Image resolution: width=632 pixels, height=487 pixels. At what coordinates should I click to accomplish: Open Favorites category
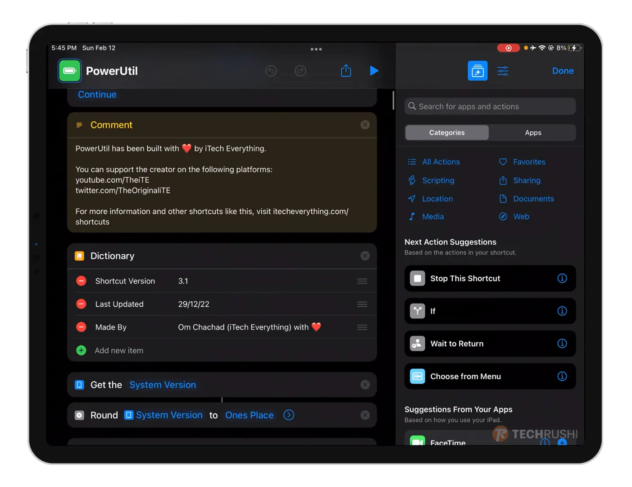[522, 162]
